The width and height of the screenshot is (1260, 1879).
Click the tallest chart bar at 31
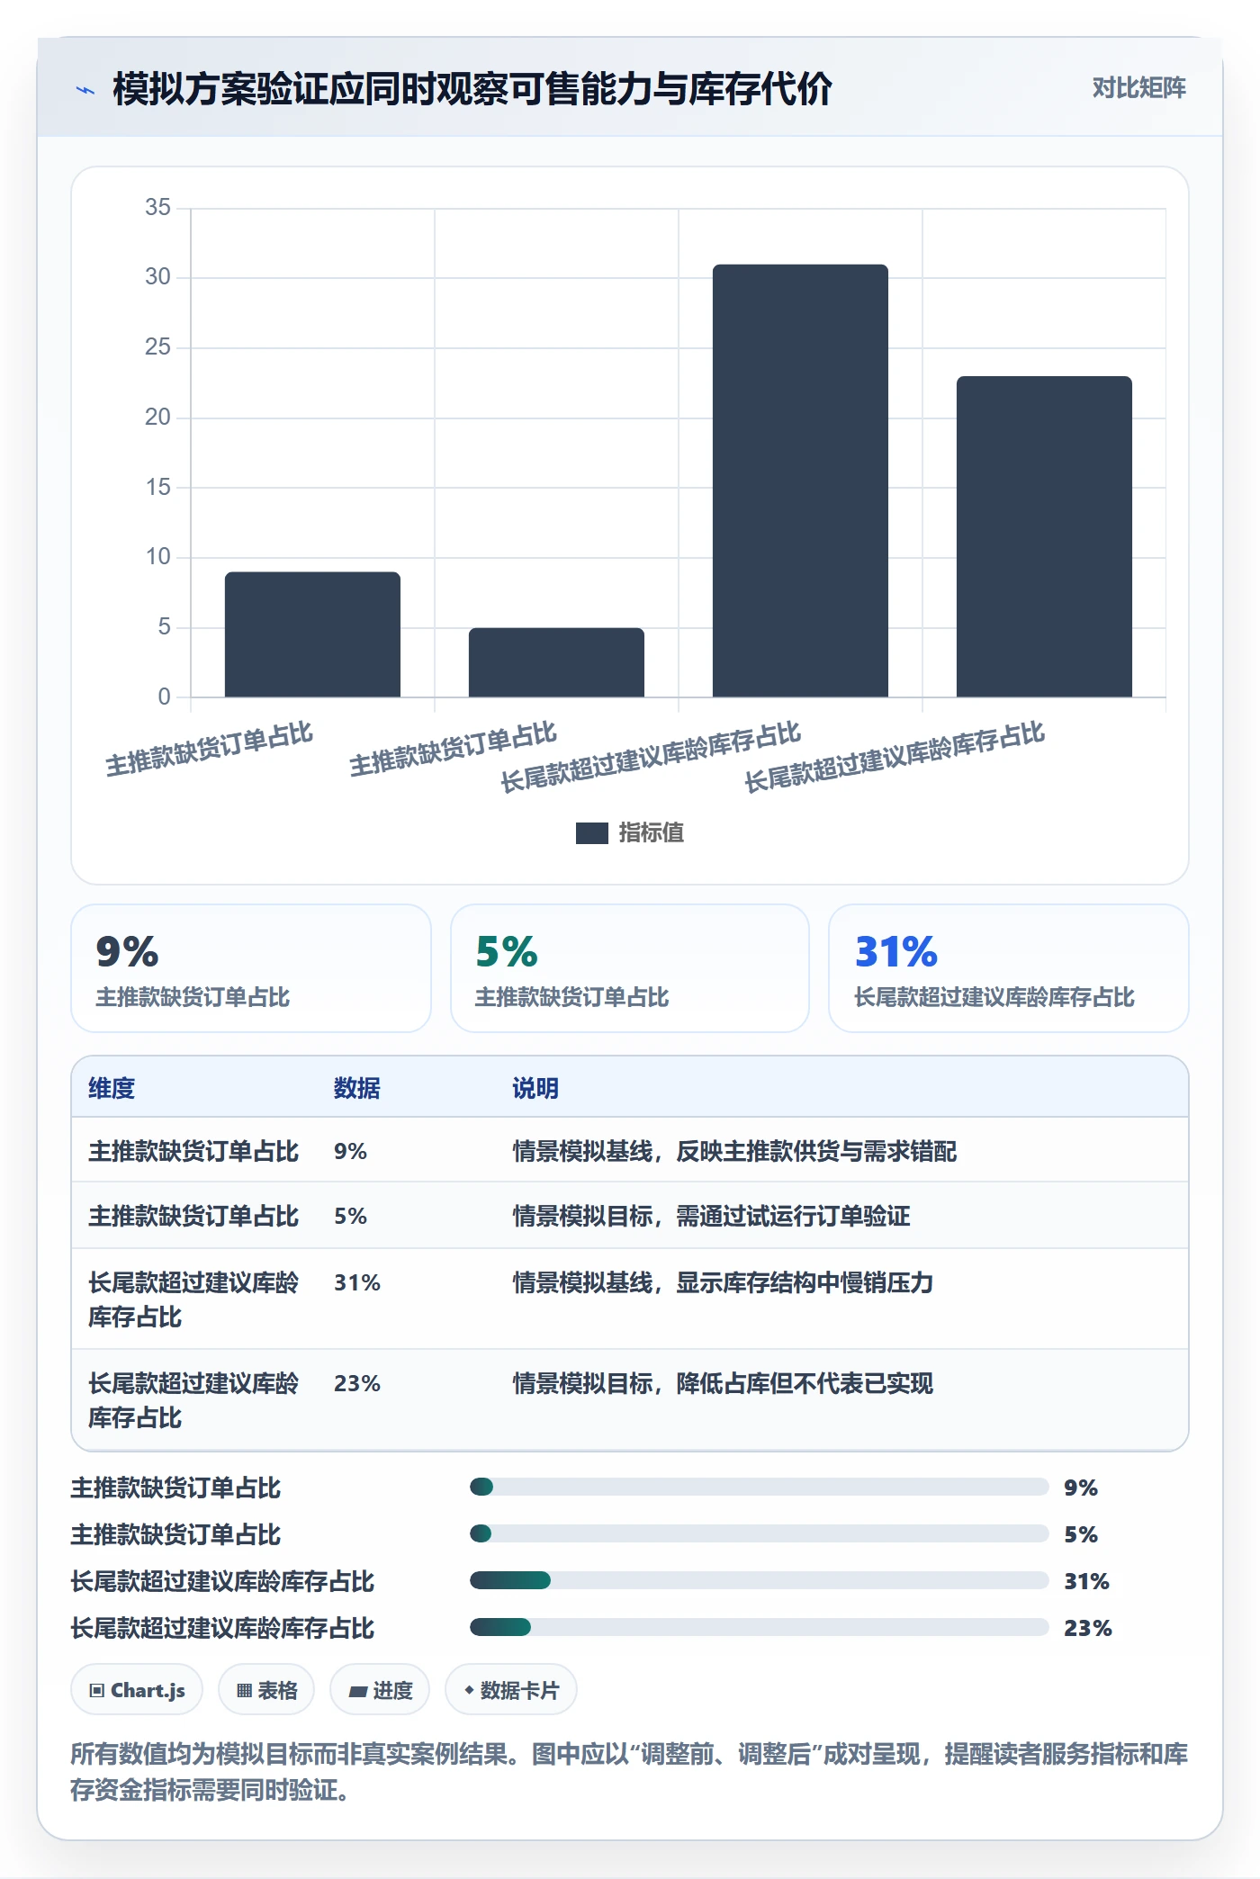[x=800, y=481]
